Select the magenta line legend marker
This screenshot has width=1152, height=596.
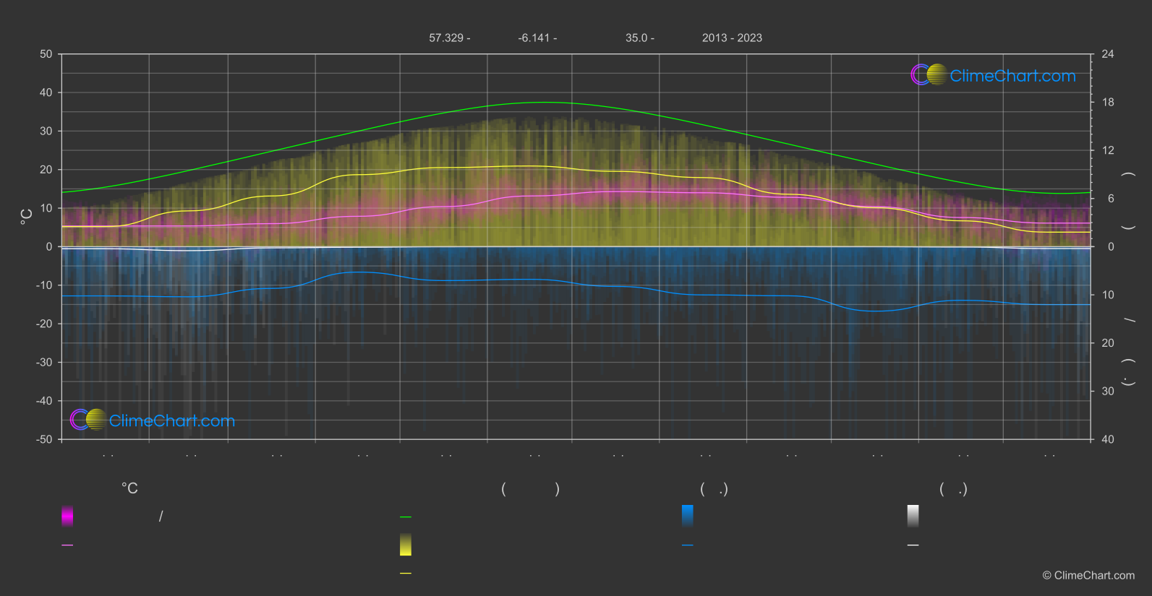tap(67, 545)
